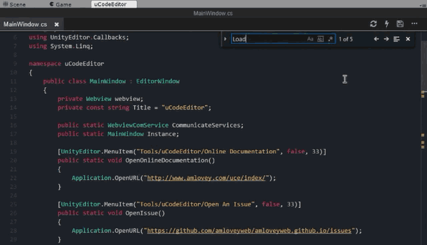Image resolution: width=427 pixels, height=245 pixels.
Task: Expand the replace field using the find arrow
Action: click(226, 39)
